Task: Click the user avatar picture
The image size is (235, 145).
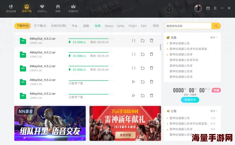Action: click(198, 8)
